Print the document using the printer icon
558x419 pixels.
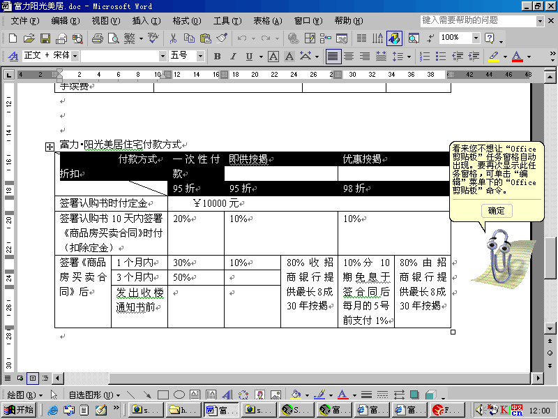pos(97,38)
